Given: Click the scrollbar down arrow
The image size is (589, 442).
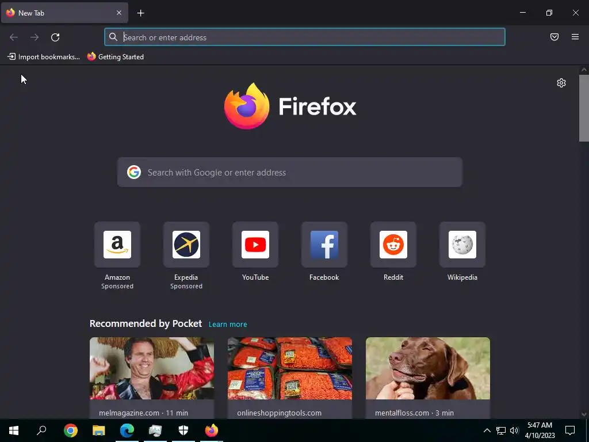Looking at the screenshot, I should click(x=584, y=414).
